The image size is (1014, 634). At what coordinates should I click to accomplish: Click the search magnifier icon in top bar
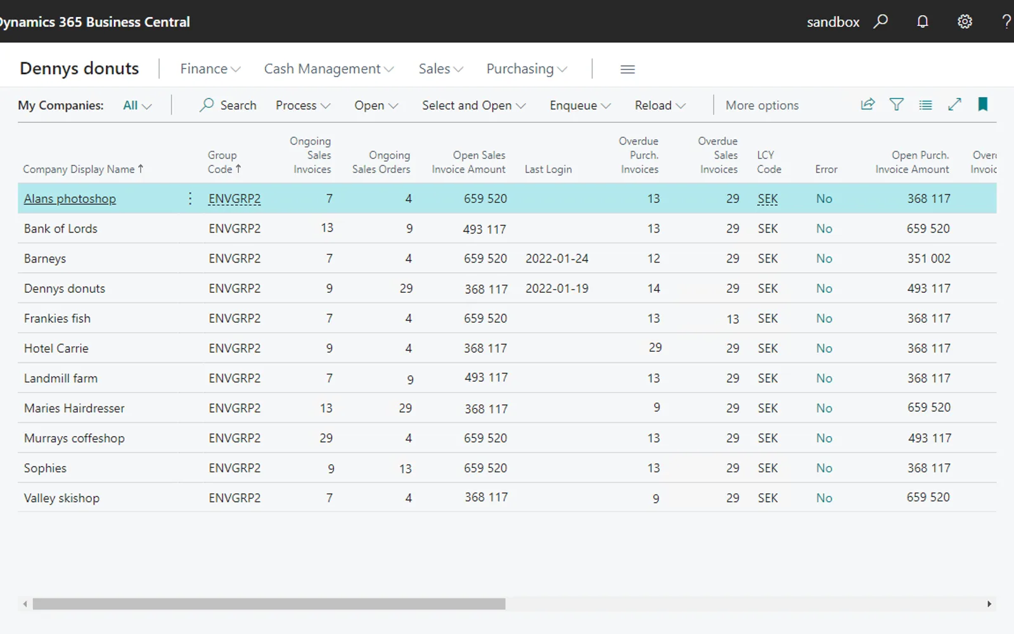click(x=880, y=22)
